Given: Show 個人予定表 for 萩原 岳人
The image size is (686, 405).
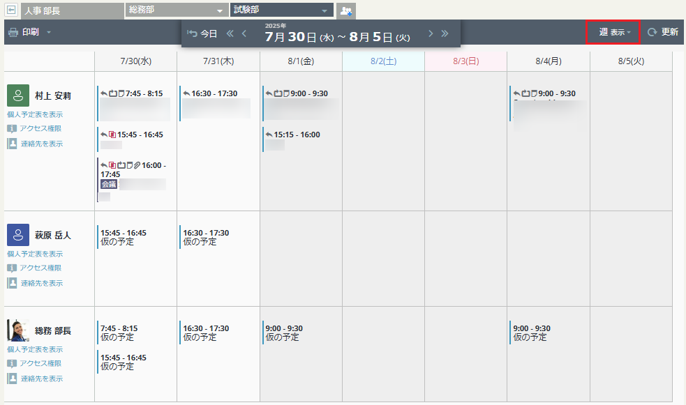Looking at the screenshot, I should (x=35, y=254).
